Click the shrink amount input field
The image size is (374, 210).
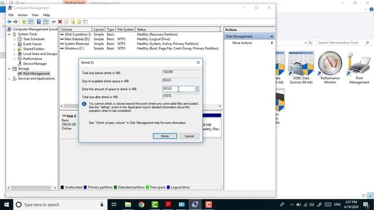coord(179,89)
